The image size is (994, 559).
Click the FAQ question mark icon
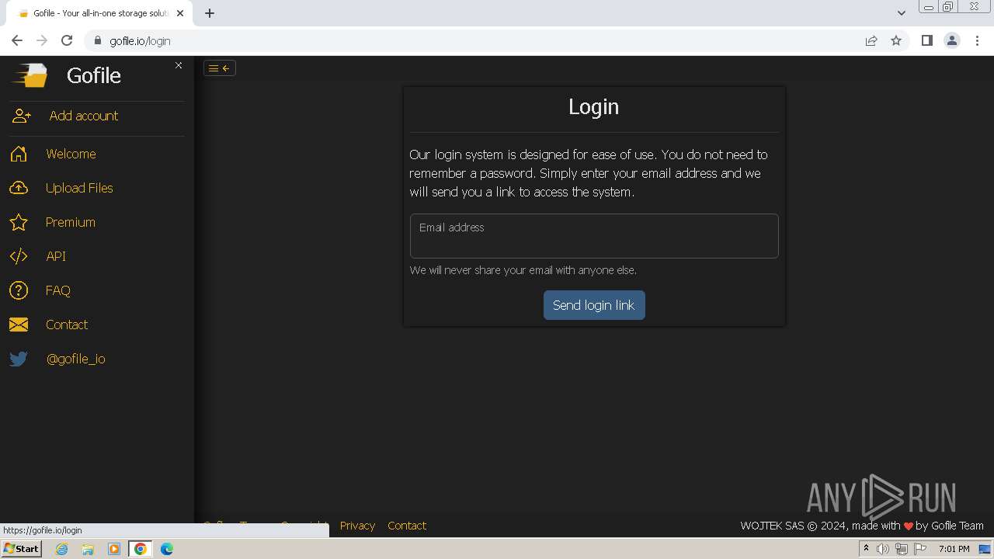click(x=19, y=290)
